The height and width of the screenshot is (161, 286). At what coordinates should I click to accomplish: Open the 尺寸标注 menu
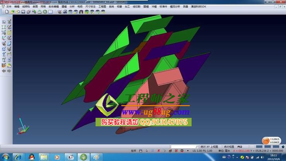click(x=90, y=7)
